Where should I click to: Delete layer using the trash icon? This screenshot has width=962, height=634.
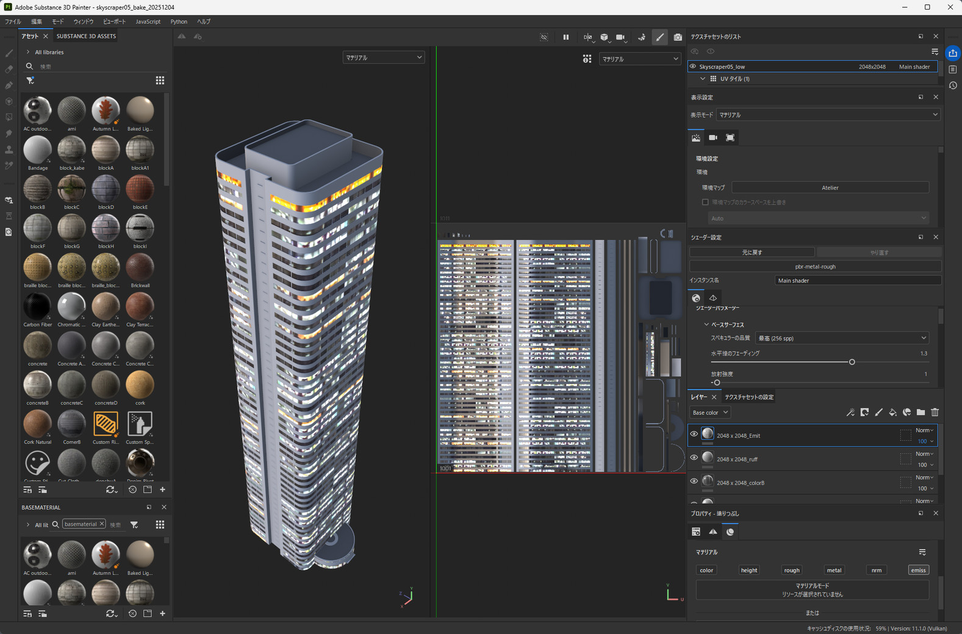point(935,412)
